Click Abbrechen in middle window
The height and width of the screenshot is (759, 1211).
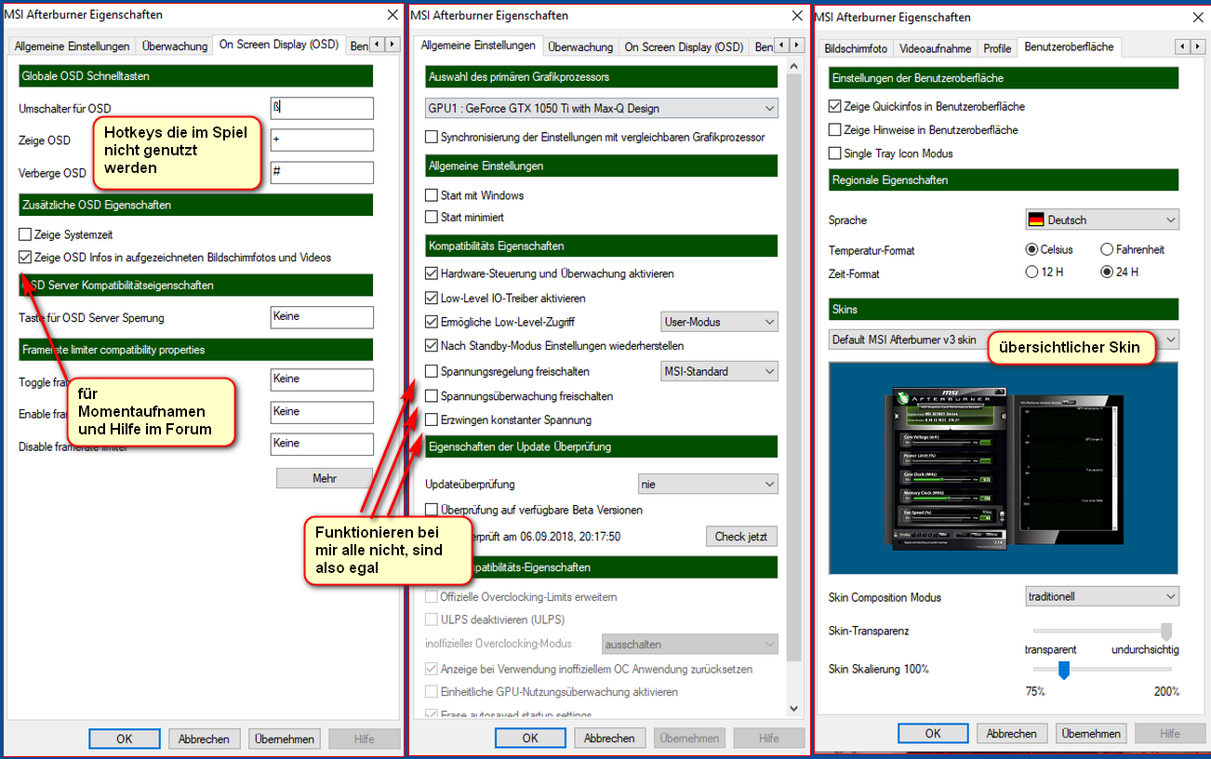click(x=610, y=738)
